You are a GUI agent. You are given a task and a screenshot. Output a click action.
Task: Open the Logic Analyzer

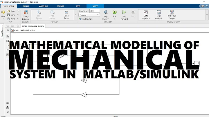pyautogui.click(x=159, y=15)
